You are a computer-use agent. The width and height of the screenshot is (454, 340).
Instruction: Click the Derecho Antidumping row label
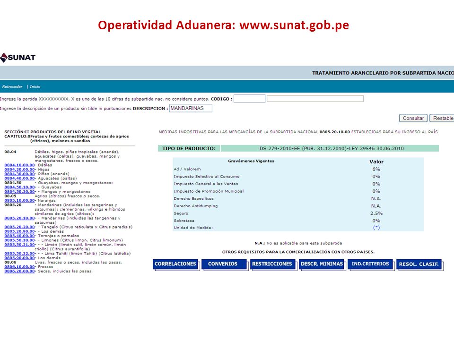(x=196, y=206)
